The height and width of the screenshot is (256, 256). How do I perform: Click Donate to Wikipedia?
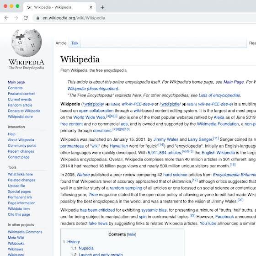click(24, 111)
